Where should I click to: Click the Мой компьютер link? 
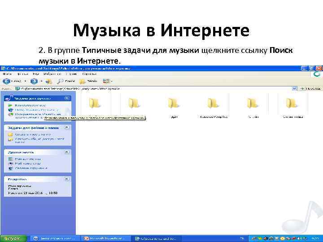(x=28, y=164)
